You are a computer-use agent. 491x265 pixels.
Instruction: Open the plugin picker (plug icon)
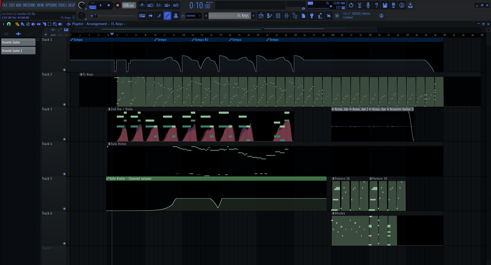pyautogui.click(x=312, y=16)
